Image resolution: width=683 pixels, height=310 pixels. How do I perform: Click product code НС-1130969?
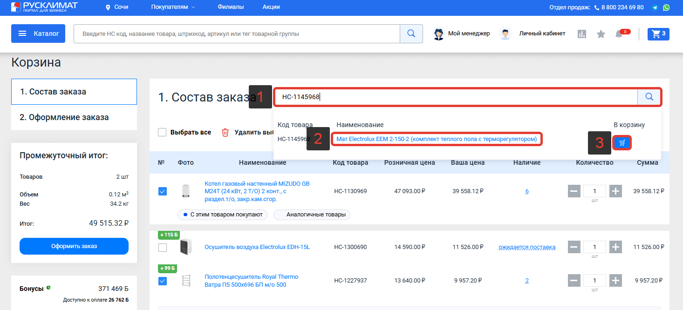(x=350, y=191)
